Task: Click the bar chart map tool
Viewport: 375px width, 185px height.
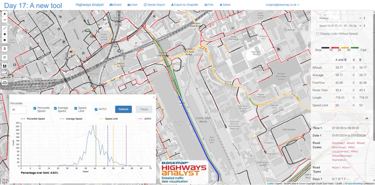Action: 5,74
